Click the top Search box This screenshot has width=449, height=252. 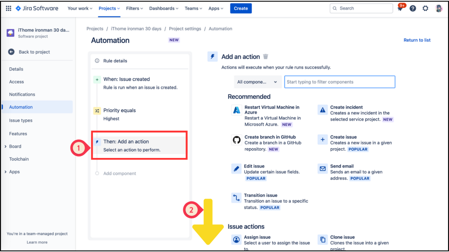[x=361, y=8]
